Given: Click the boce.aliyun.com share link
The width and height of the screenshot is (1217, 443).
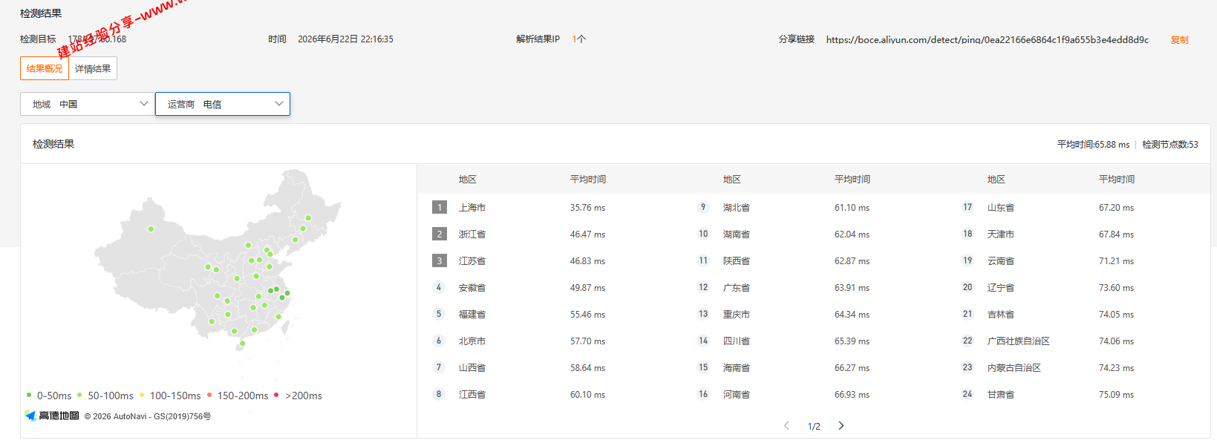Looking at the screenshot, I should (x=987, y=40).
